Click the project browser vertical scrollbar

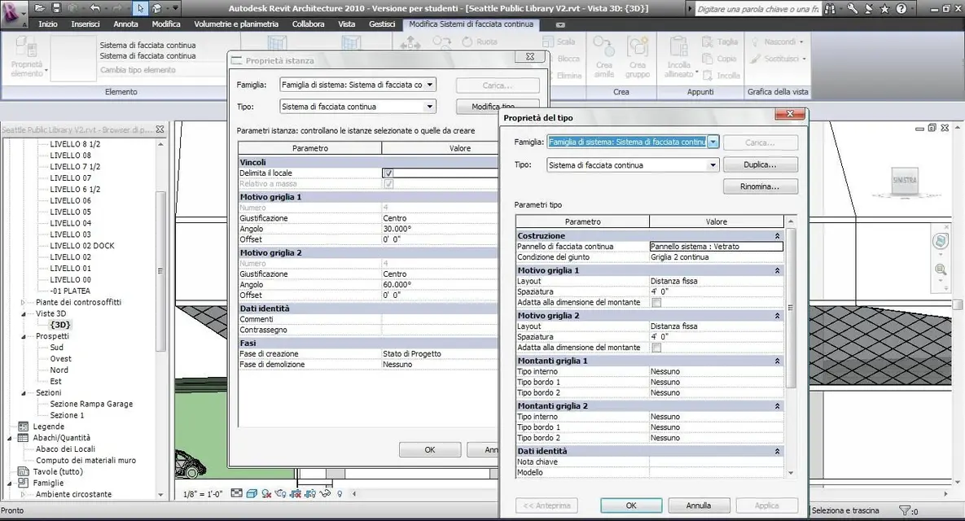(160, 270)
